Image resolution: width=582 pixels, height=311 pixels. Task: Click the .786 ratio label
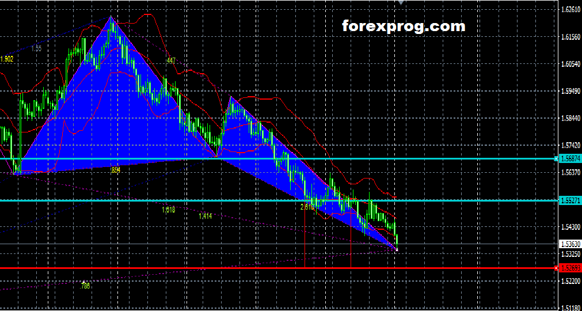coord(85,286)
